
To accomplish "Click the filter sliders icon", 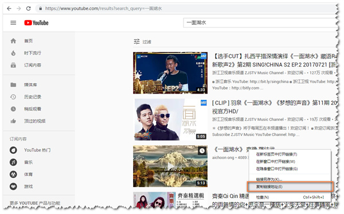I will click(x=136, y=41).
